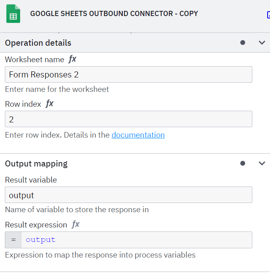Click the title 'GOOGLE SHEETS OUTBOUND CONNECTOR - COPY'
This screenshot has height=278, width=270.
[x=114, y=14]
